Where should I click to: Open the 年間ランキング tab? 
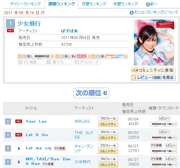pyautogui.click(x=125, y=4)
